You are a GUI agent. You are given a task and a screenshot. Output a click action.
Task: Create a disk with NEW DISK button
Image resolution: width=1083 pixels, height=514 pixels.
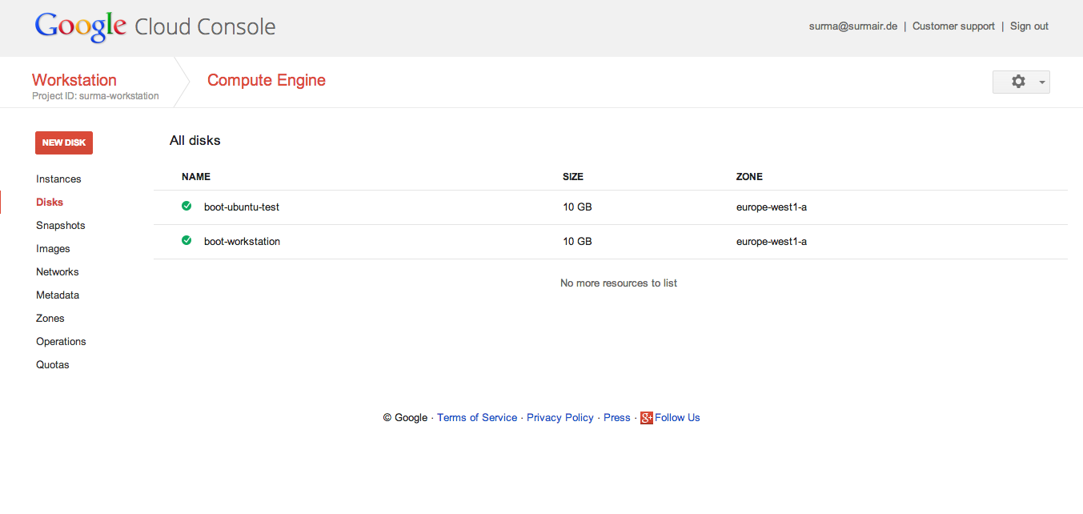click(x=64, y=143)
